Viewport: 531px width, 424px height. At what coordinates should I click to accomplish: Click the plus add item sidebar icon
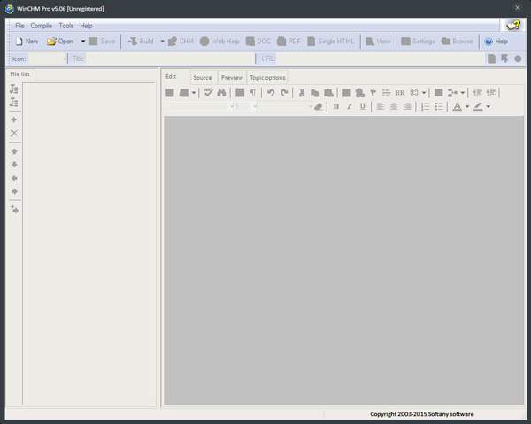[14, 119]
